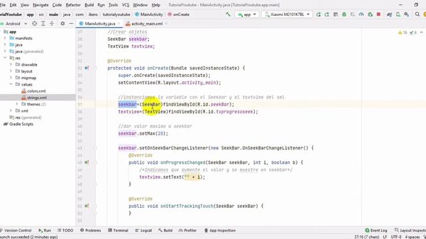Collapse the res folder
426x239 pixels.
click(5, 58)
